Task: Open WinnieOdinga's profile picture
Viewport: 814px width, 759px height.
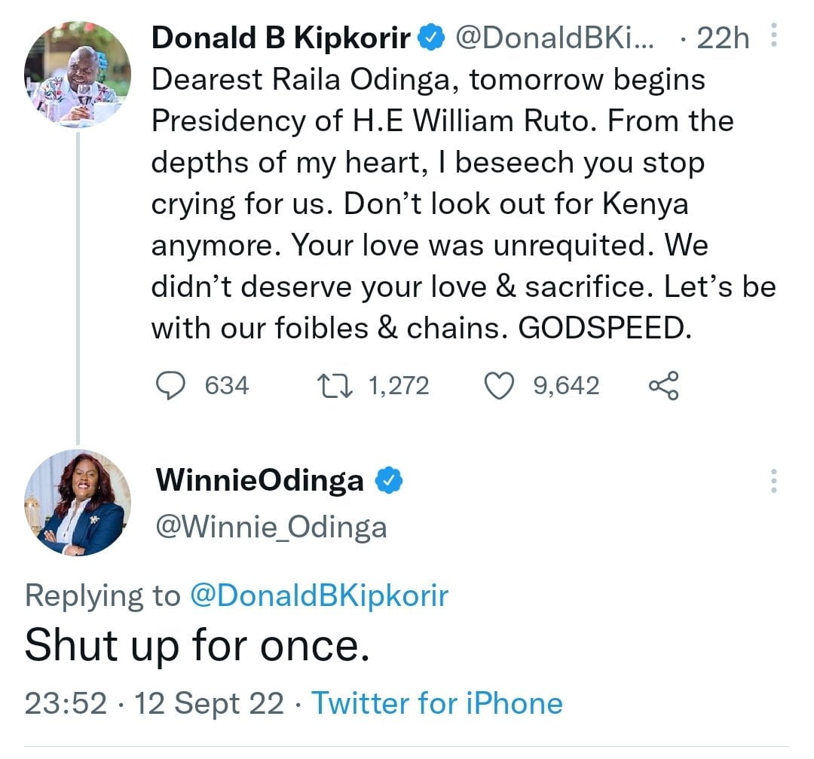Action: point(78,503)
